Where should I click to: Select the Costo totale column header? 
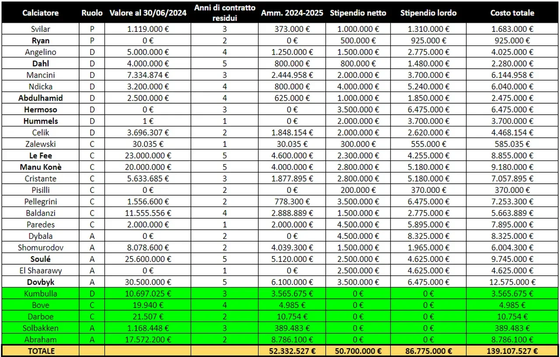point(512,13)
